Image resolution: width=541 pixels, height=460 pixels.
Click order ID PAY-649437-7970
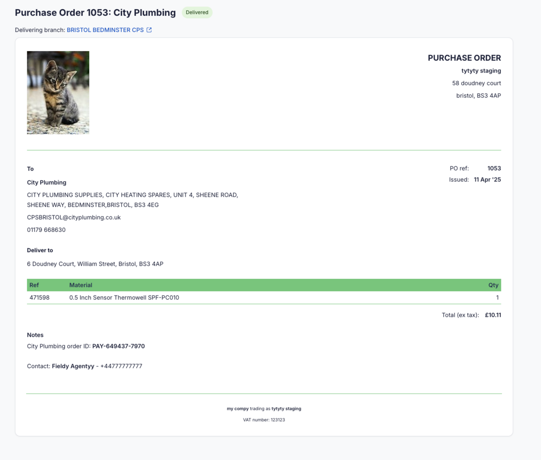pyautogui.click(x=118, y=346)
